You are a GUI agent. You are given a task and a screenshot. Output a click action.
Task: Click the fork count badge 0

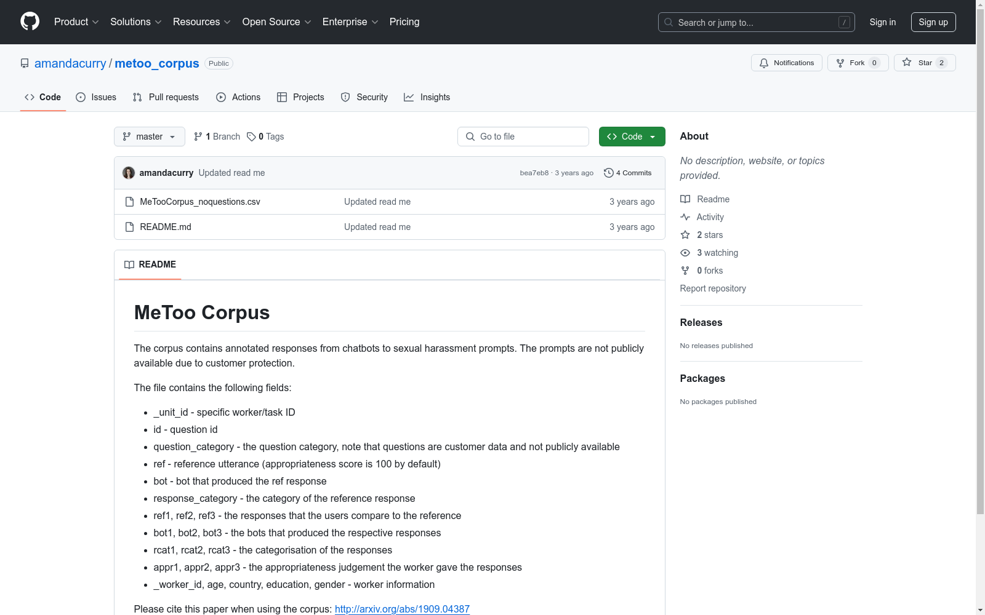coord(874,63)
